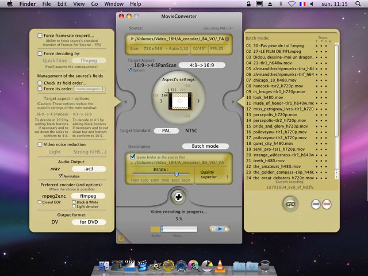
Task: Tick Check its field order checkbox
Action: tap(40, 83)
